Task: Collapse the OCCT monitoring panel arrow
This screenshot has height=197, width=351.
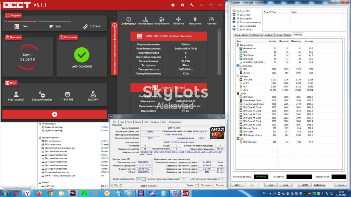Action: tap(114, 16)
